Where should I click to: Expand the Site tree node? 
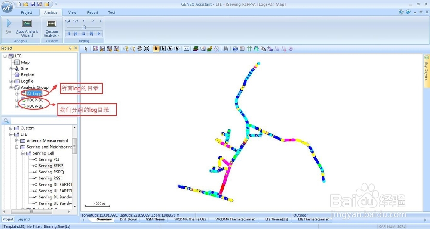point(11,68)
